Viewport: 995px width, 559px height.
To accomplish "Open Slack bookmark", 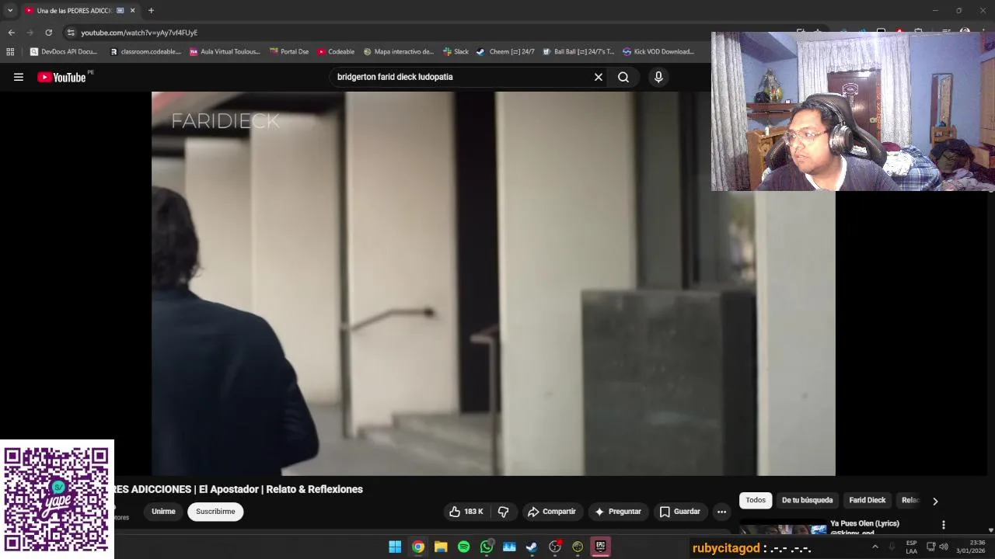I will [x=456, y=51].
